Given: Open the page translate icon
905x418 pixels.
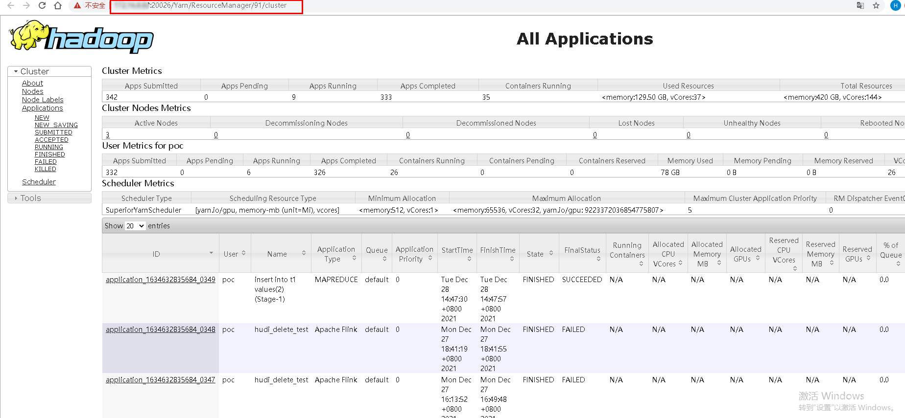Looking at the screenshot, I should (x=860, y=5).
